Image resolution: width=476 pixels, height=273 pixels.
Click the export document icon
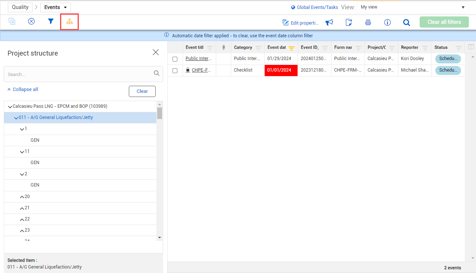(x=349, y=22)
